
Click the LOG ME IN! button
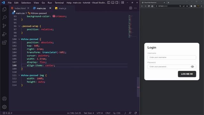coord(187,74)
